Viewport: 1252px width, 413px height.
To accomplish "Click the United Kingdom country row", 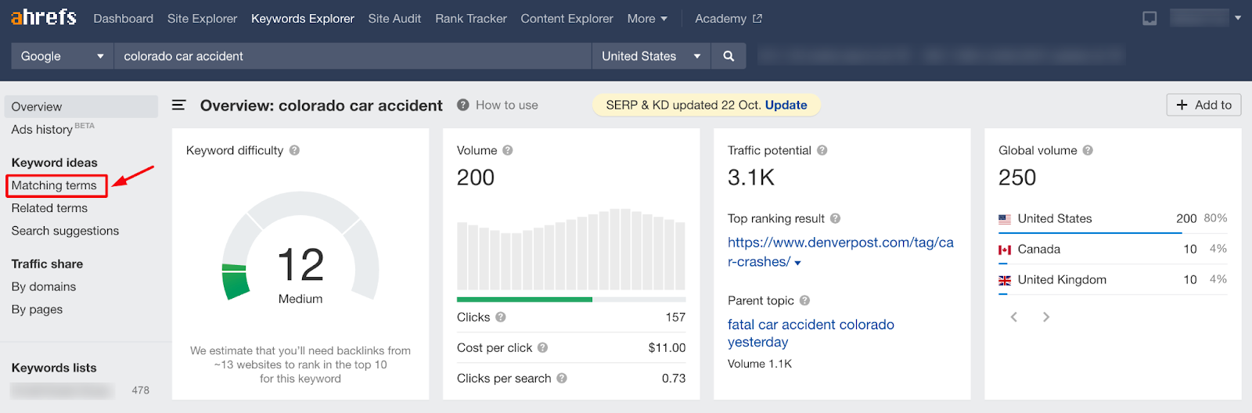I will click(1113, 279).
